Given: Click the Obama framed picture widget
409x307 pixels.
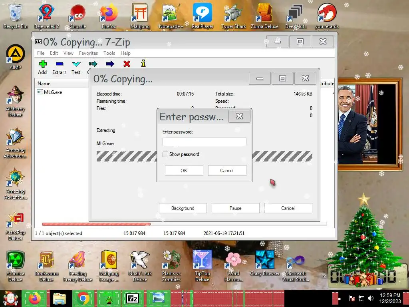Looking at the screenshot, I should point(370,124).
